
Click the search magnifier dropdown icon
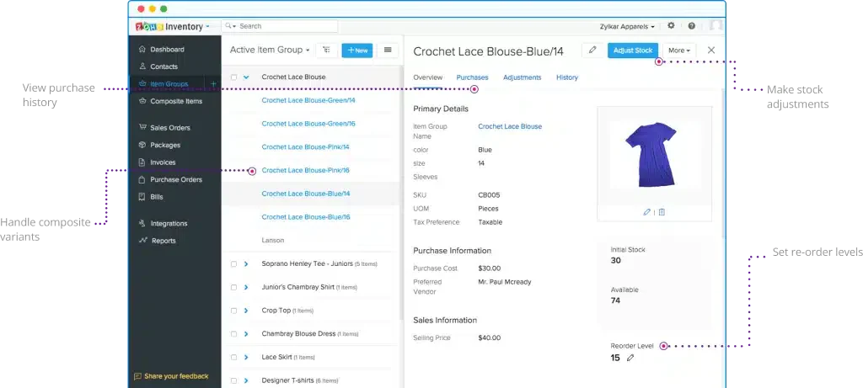tap(231, 26)
